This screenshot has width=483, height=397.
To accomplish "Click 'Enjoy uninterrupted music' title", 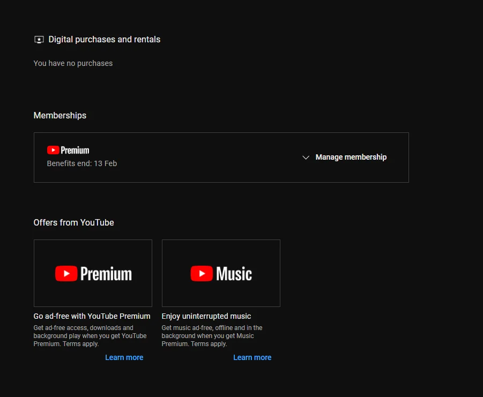I will tap(206, 317).
